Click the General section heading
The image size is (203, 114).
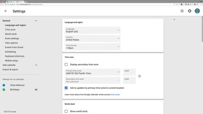[6, 21]
